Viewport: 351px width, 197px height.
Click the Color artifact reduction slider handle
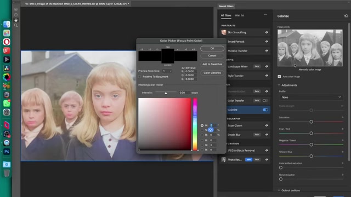281,167
